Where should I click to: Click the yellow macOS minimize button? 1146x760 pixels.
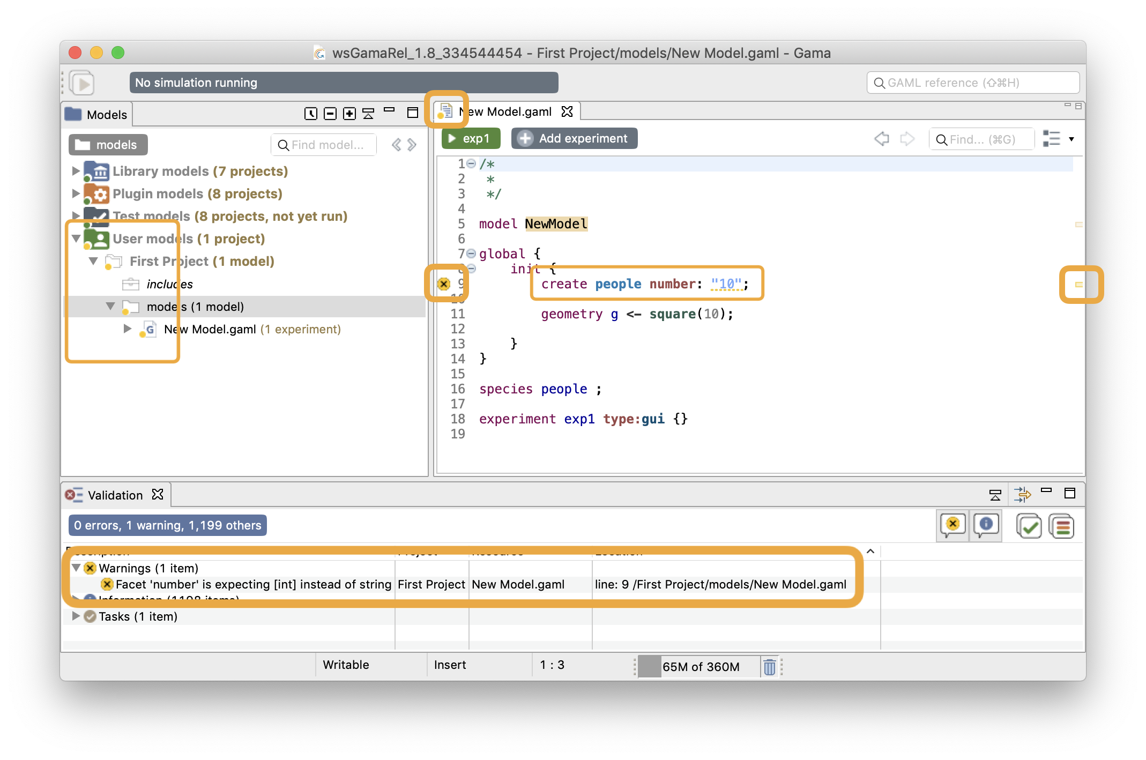tap(96, 53)
